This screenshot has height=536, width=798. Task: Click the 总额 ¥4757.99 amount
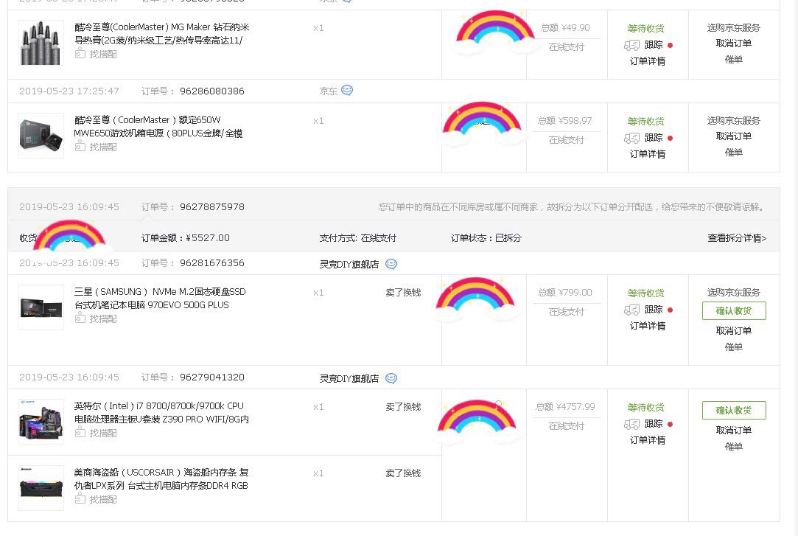point(565,407)
